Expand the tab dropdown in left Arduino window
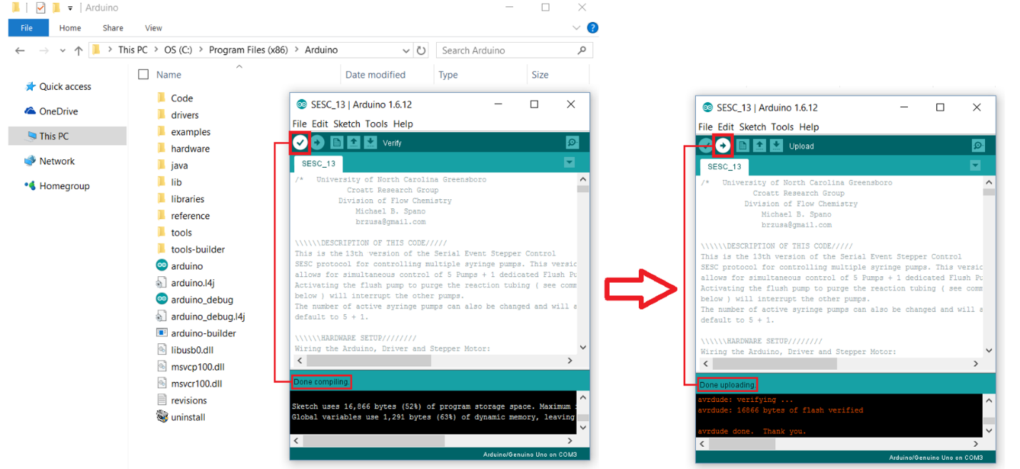 tap(569, 163)
